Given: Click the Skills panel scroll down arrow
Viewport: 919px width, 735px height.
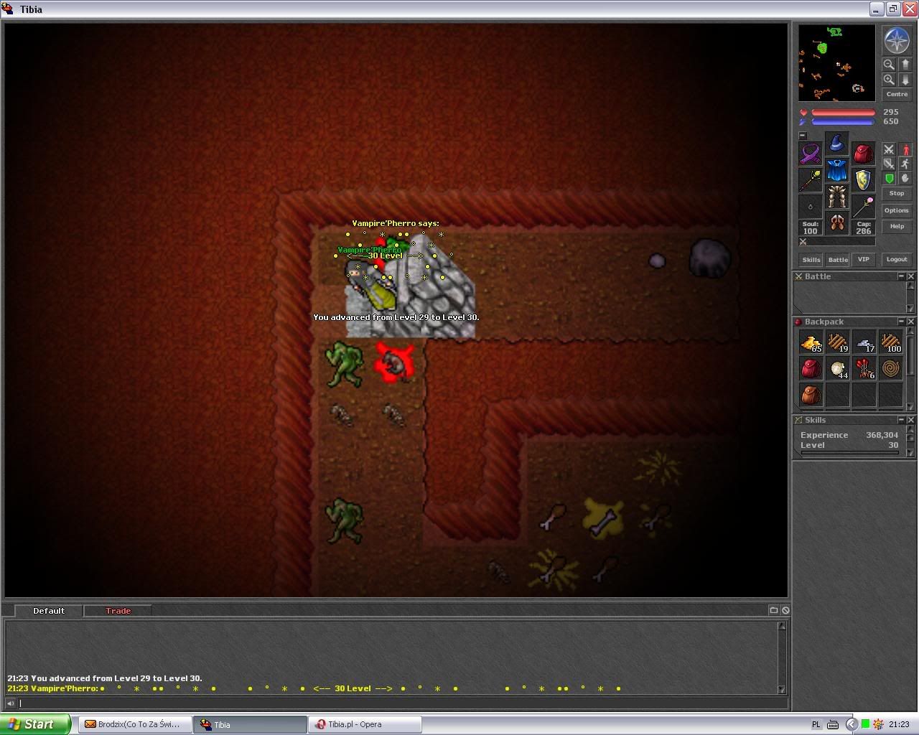Looking at the screenshot, I should pos(910,454).
